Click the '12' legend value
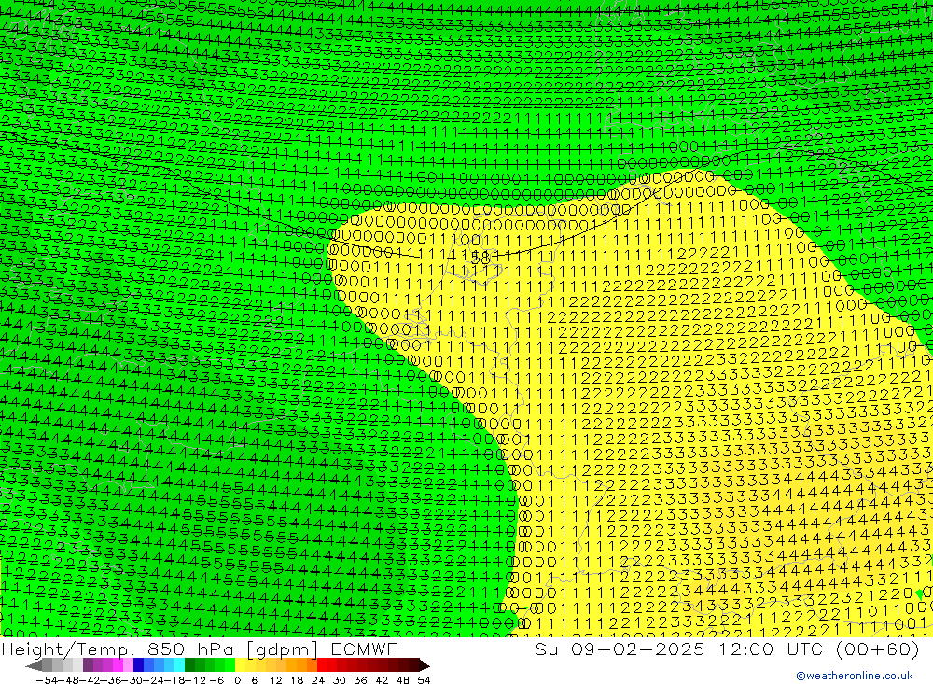Viewport: 933px width, 684px height. (x=275, y=680)
